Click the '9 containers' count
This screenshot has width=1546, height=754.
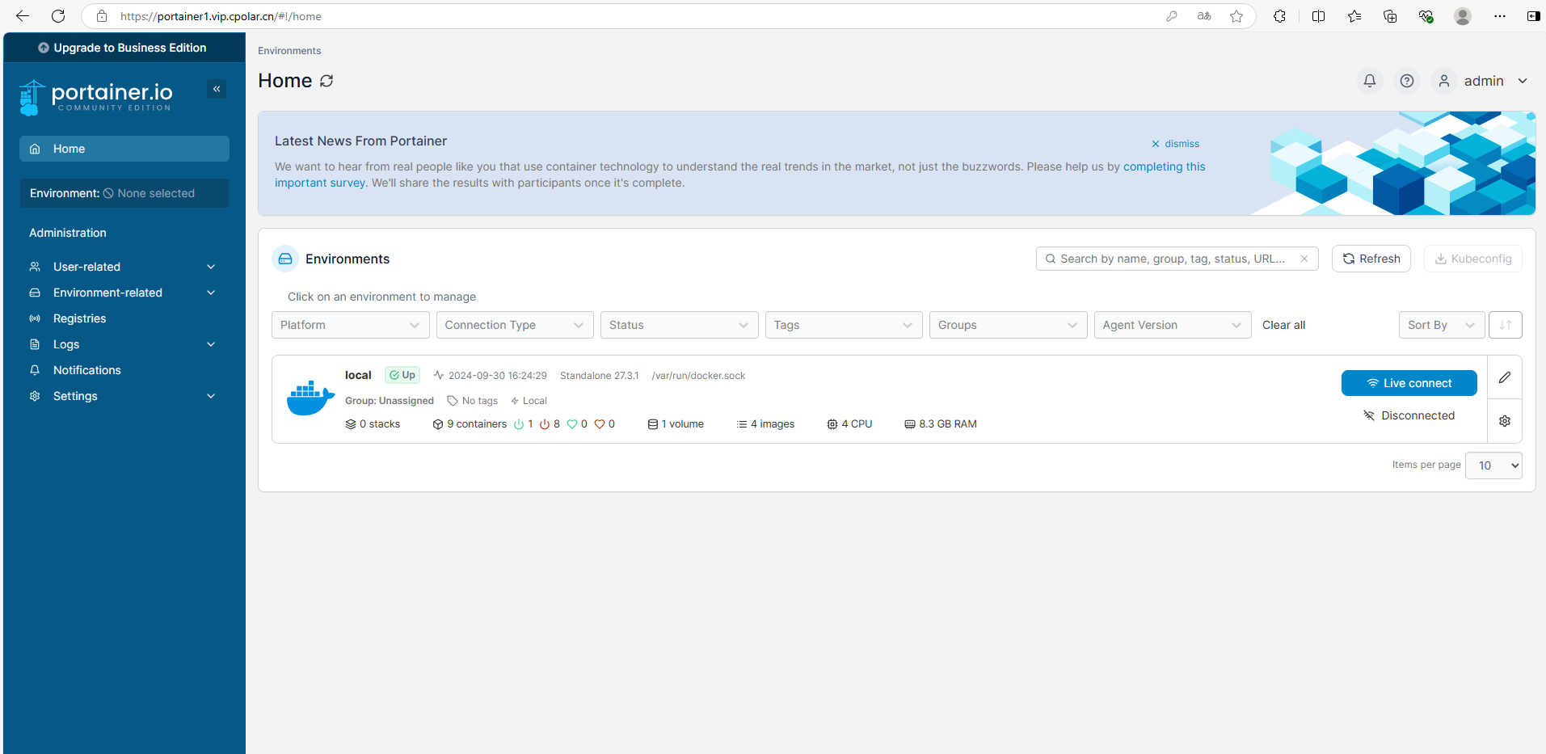[x=470, y=424]
